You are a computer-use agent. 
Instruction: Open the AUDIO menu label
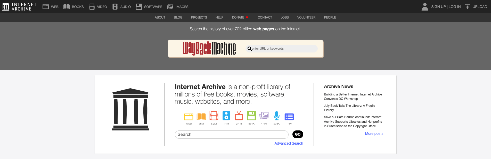[126, 7]
